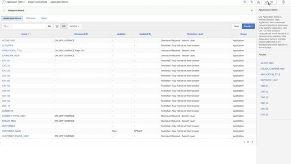Open the shared components icon
Image resolution: width=291 pixels, height=164 pixels.
(x=259, y=2)
